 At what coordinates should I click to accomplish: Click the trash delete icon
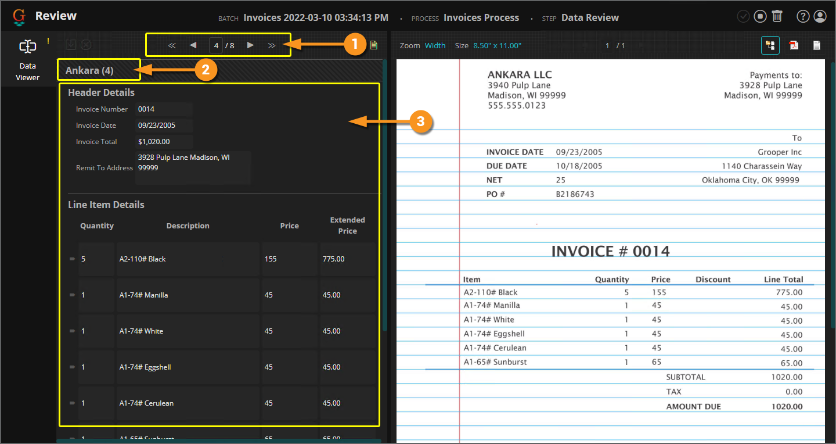coord(777,16)
